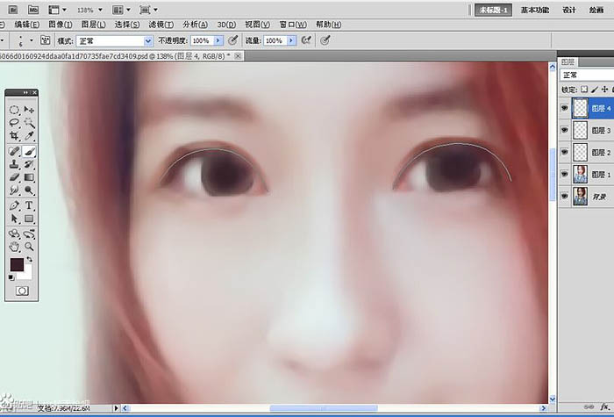Open the 滤镜 menu

point(160,25)
